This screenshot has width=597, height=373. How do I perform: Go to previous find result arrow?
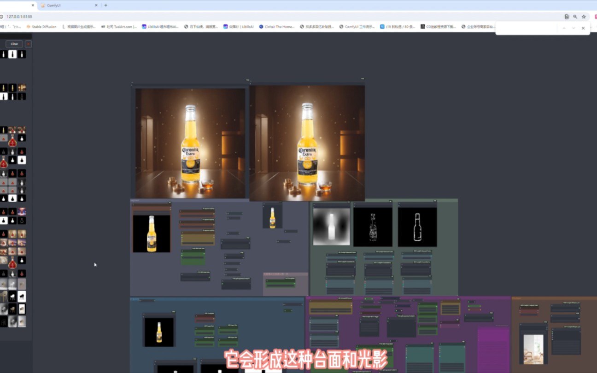(x=564, y=28)
